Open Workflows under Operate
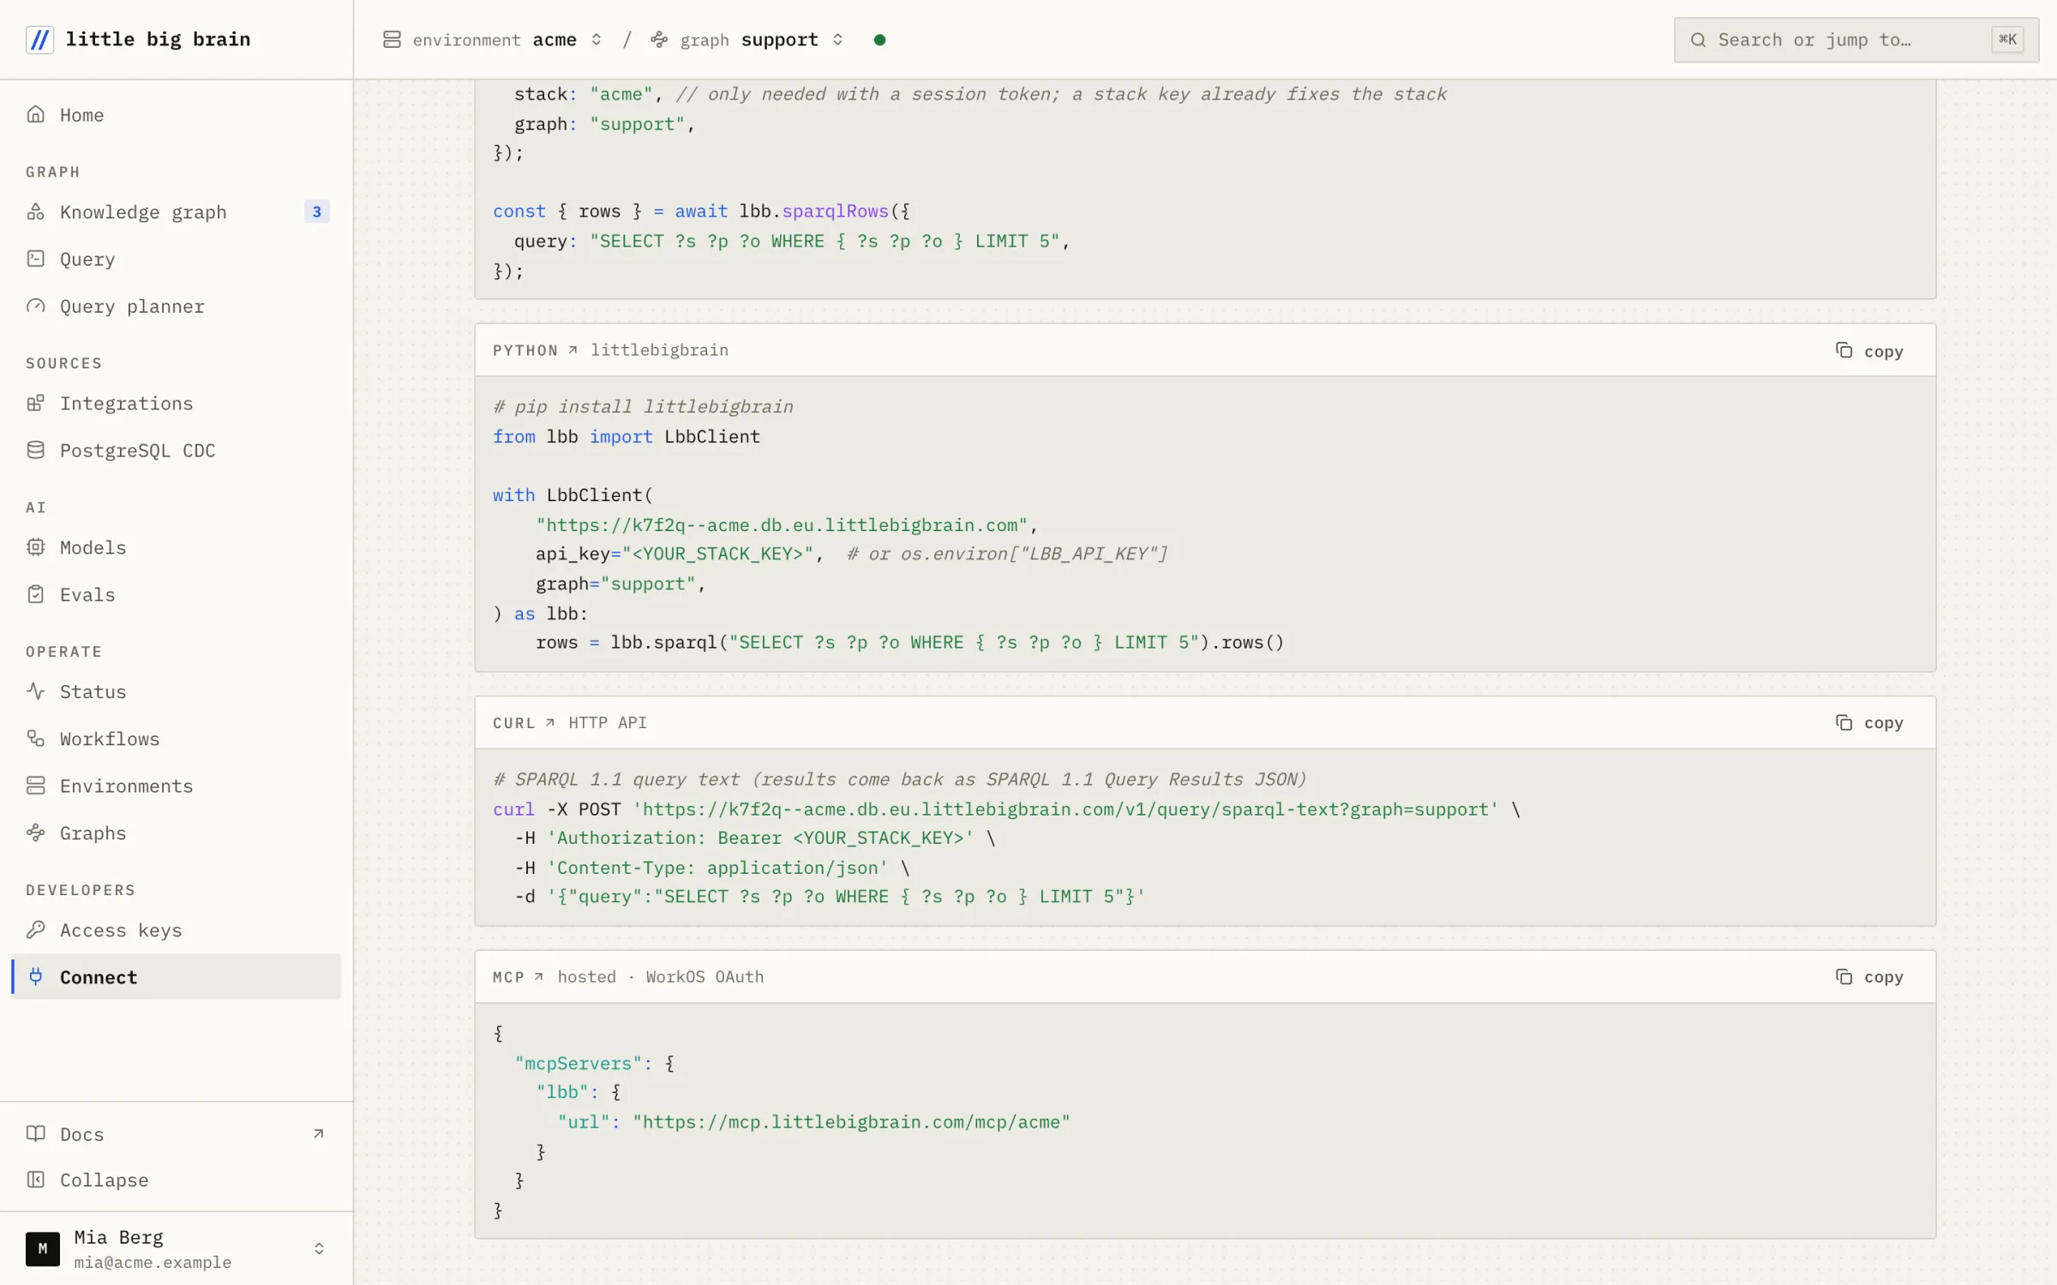 [176, 738]
